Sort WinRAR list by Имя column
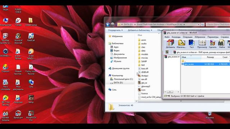230x129 pixels. click(191, 57)
